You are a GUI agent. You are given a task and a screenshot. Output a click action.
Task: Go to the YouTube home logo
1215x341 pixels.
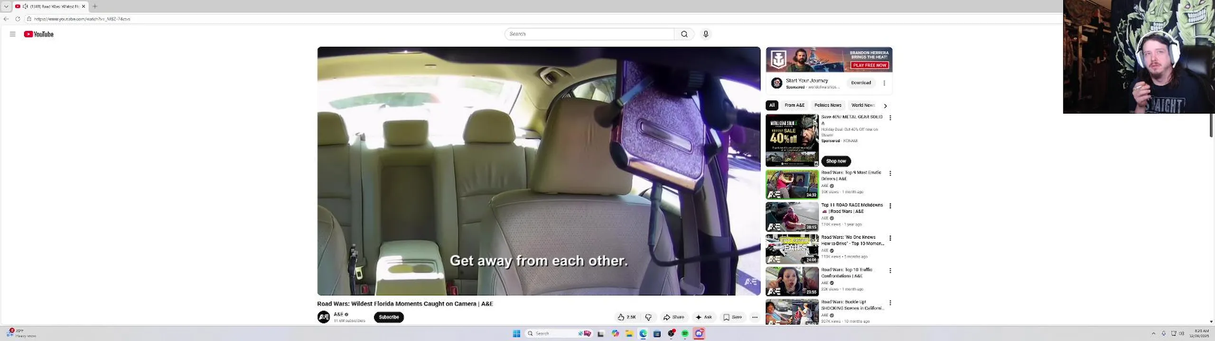(38, 34)
